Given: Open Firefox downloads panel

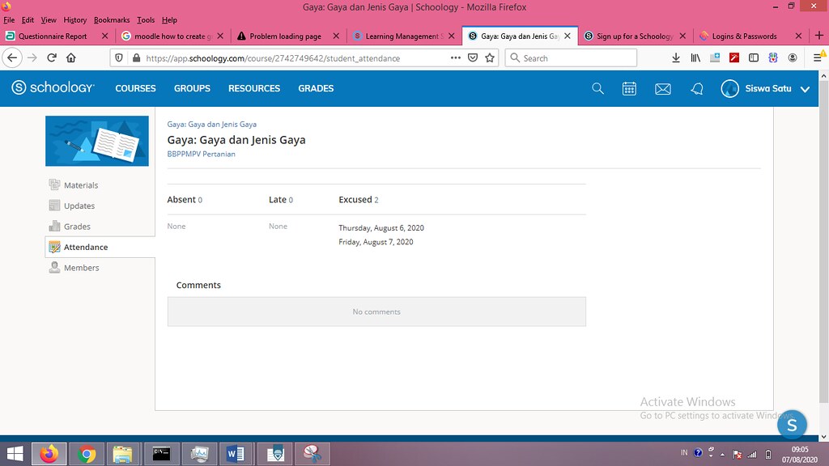Looking at the screenshot, I should [x=676, y=58].
